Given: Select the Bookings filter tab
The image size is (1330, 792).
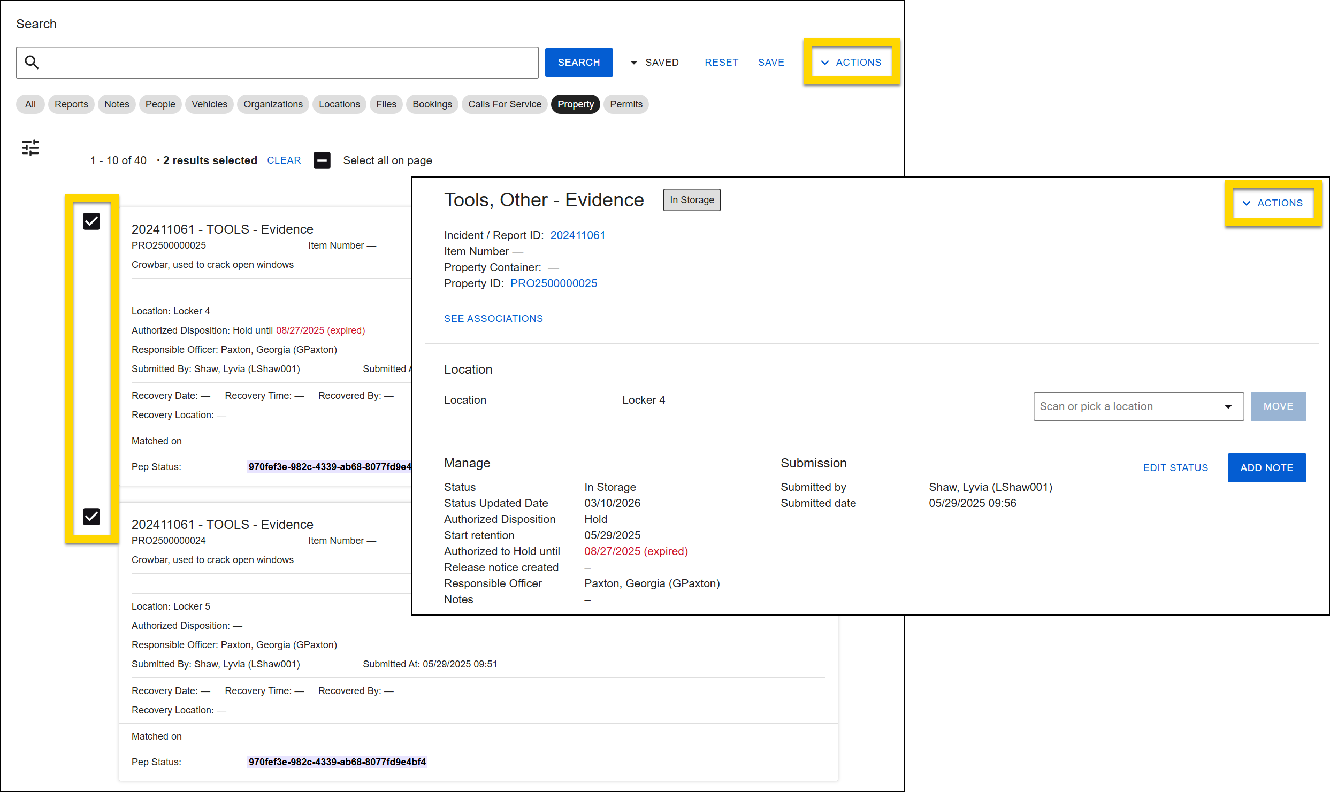Looking at the screenshot, I should click(x=432, y=104).
